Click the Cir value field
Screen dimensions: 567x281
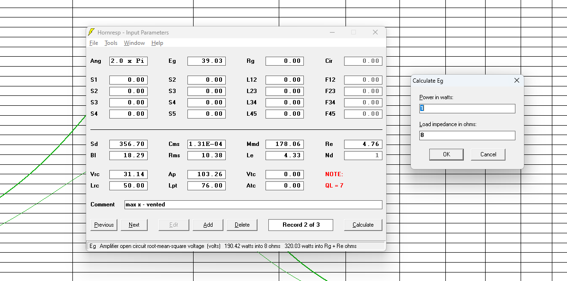click(363, 61)
